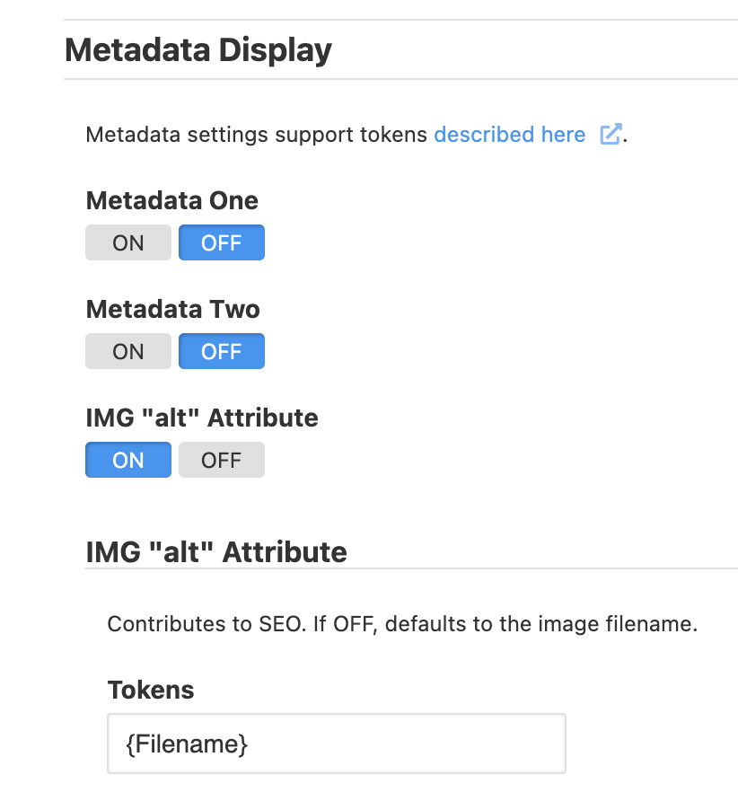Click the 'Contributes to SEO' description text

click(x=206, y=624)
